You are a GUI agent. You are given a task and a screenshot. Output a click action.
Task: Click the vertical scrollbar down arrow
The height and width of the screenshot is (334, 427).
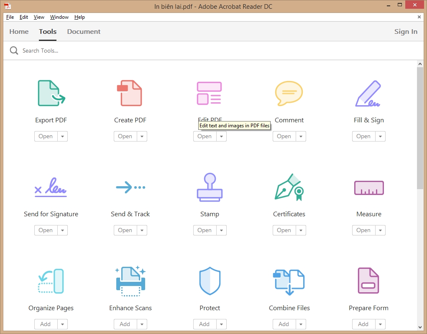420,327
